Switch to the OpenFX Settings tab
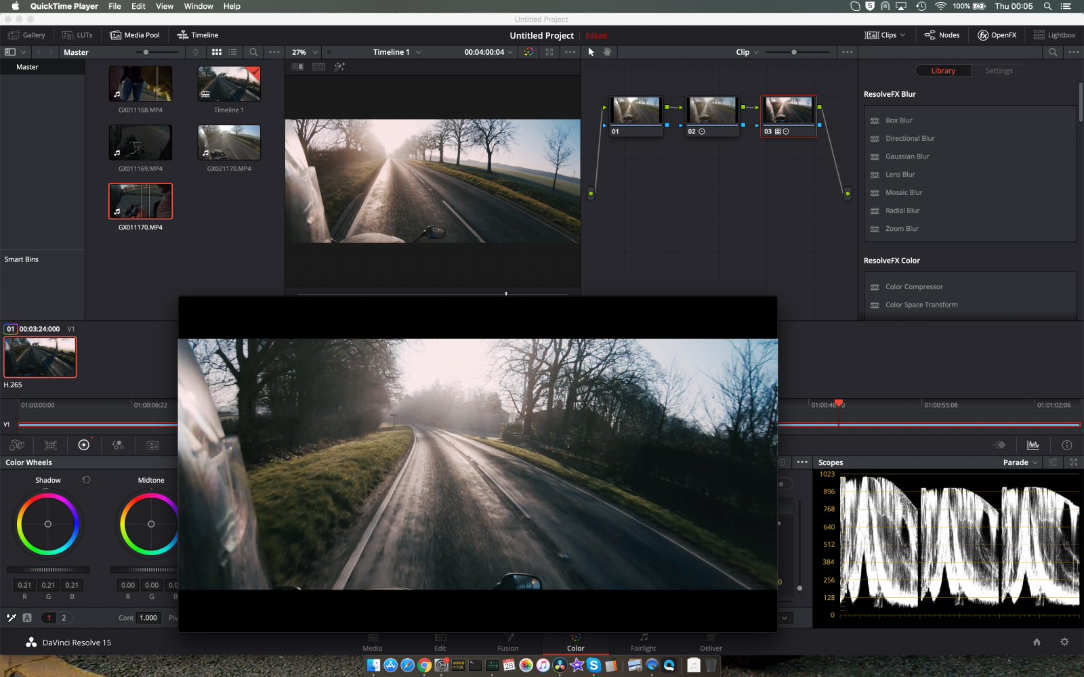 pyautogui.click(x=999, y=70)
